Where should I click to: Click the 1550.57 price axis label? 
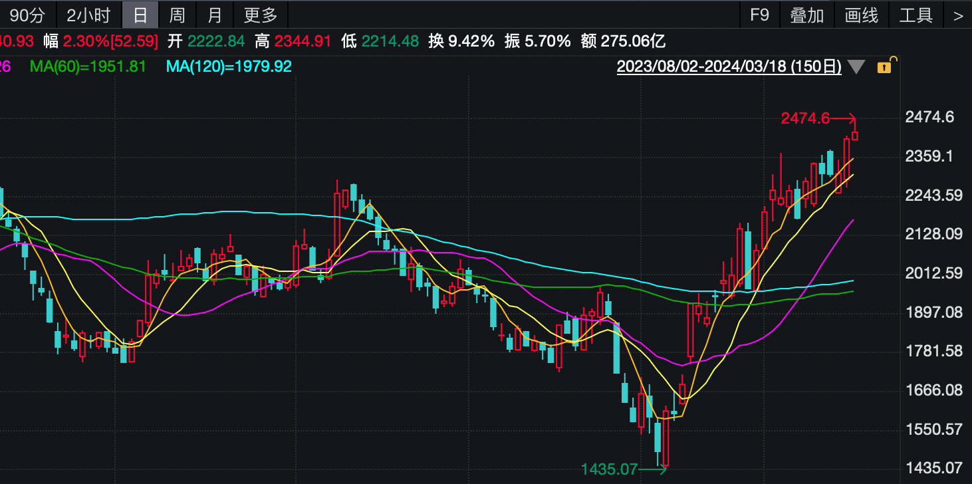click(x=934, y=429)
